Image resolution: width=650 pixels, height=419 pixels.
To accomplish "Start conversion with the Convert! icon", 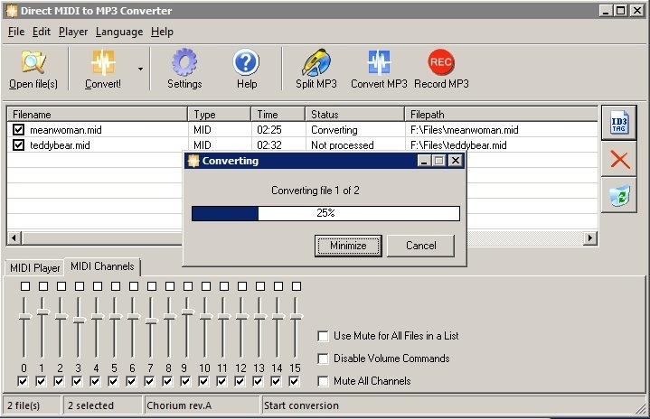I will (103, 63).
